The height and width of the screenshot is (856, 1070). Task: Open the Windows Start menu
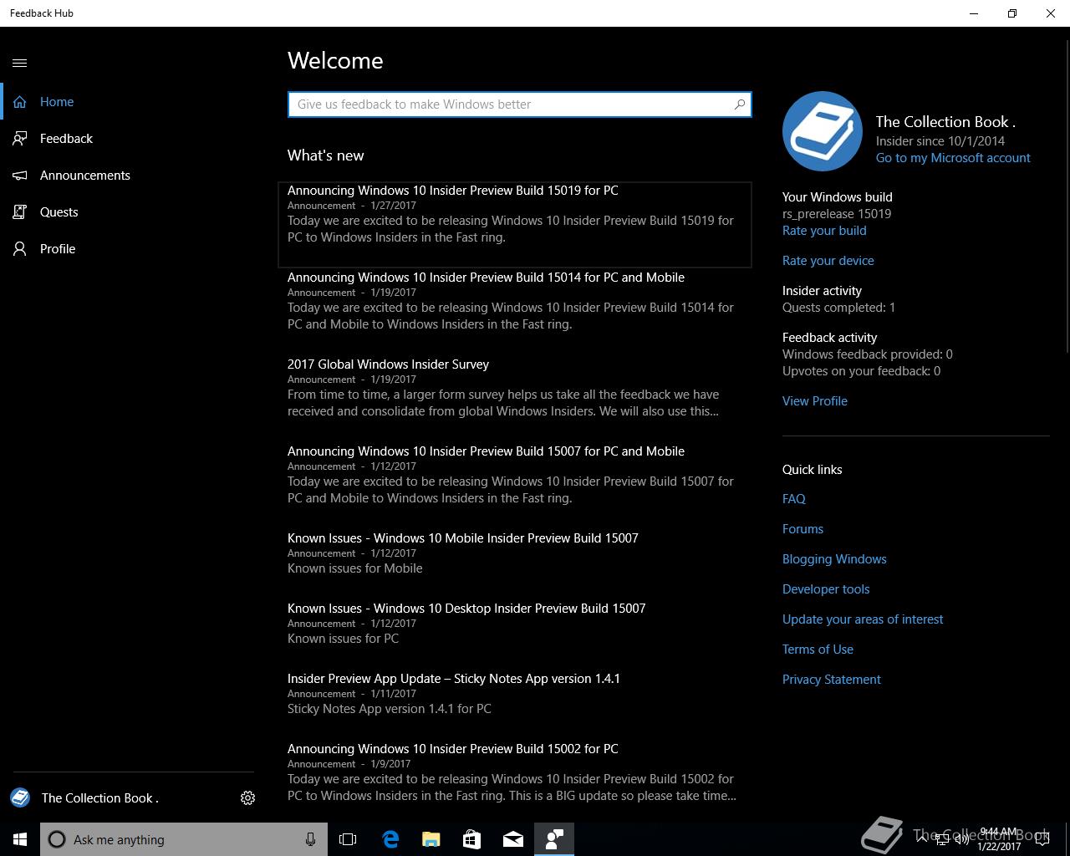pyautogui.click(x=20, y=839)
